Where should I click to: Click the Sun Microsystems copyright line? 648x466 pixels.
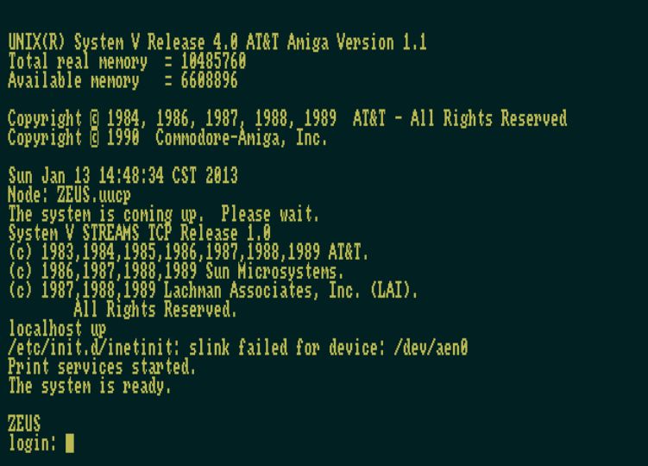(x=176, y=272)
